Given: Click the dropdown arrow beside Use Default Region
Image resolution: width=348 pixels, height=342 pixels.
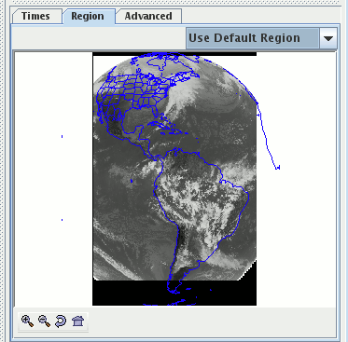Looking at the screenshot, I should pyautogui.click(x=328, y=38).
